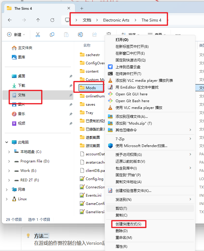204x251 pixels.
Task: Choose 属性(R) in context menu
Action: tap(121, 247)
